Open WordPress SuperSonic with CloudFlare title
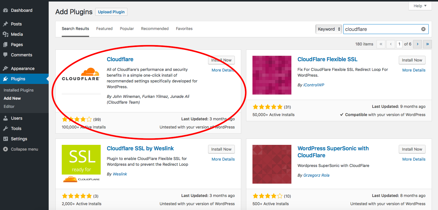This screenshot has height=210, width=438. (333, 152)
